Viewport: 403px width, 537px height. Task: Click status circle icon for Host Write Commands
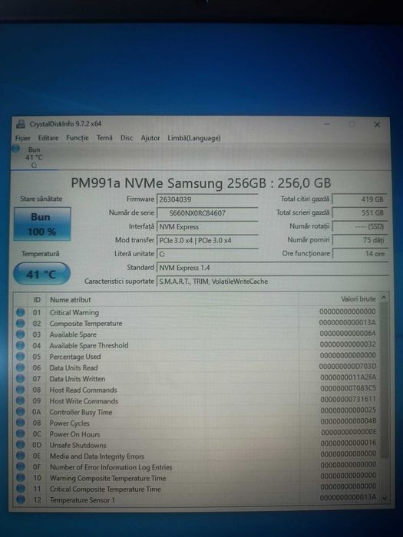point(21,400)
